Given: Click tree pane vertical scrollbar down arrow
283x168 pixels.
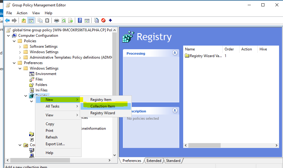Looking at the screenshot, I should pos(114,155).
